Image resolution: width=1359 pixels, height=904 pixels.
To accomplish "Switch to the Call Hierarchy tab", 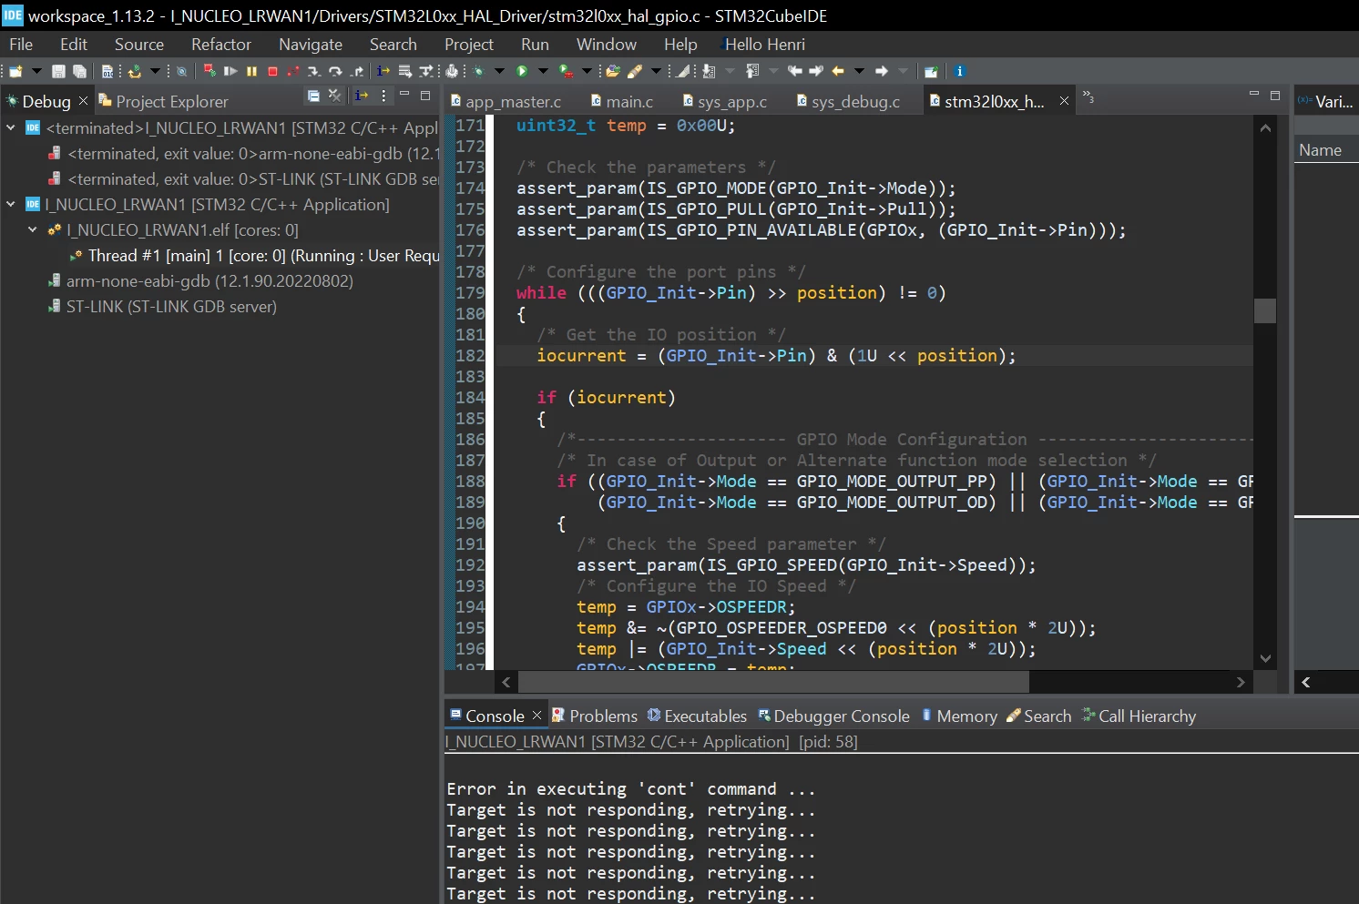I will pos(1139,716).
